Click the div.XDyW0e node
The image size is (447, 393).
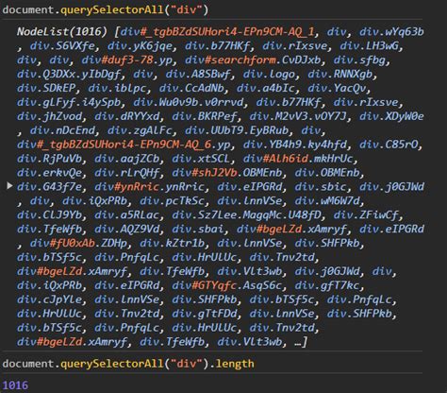391,116
